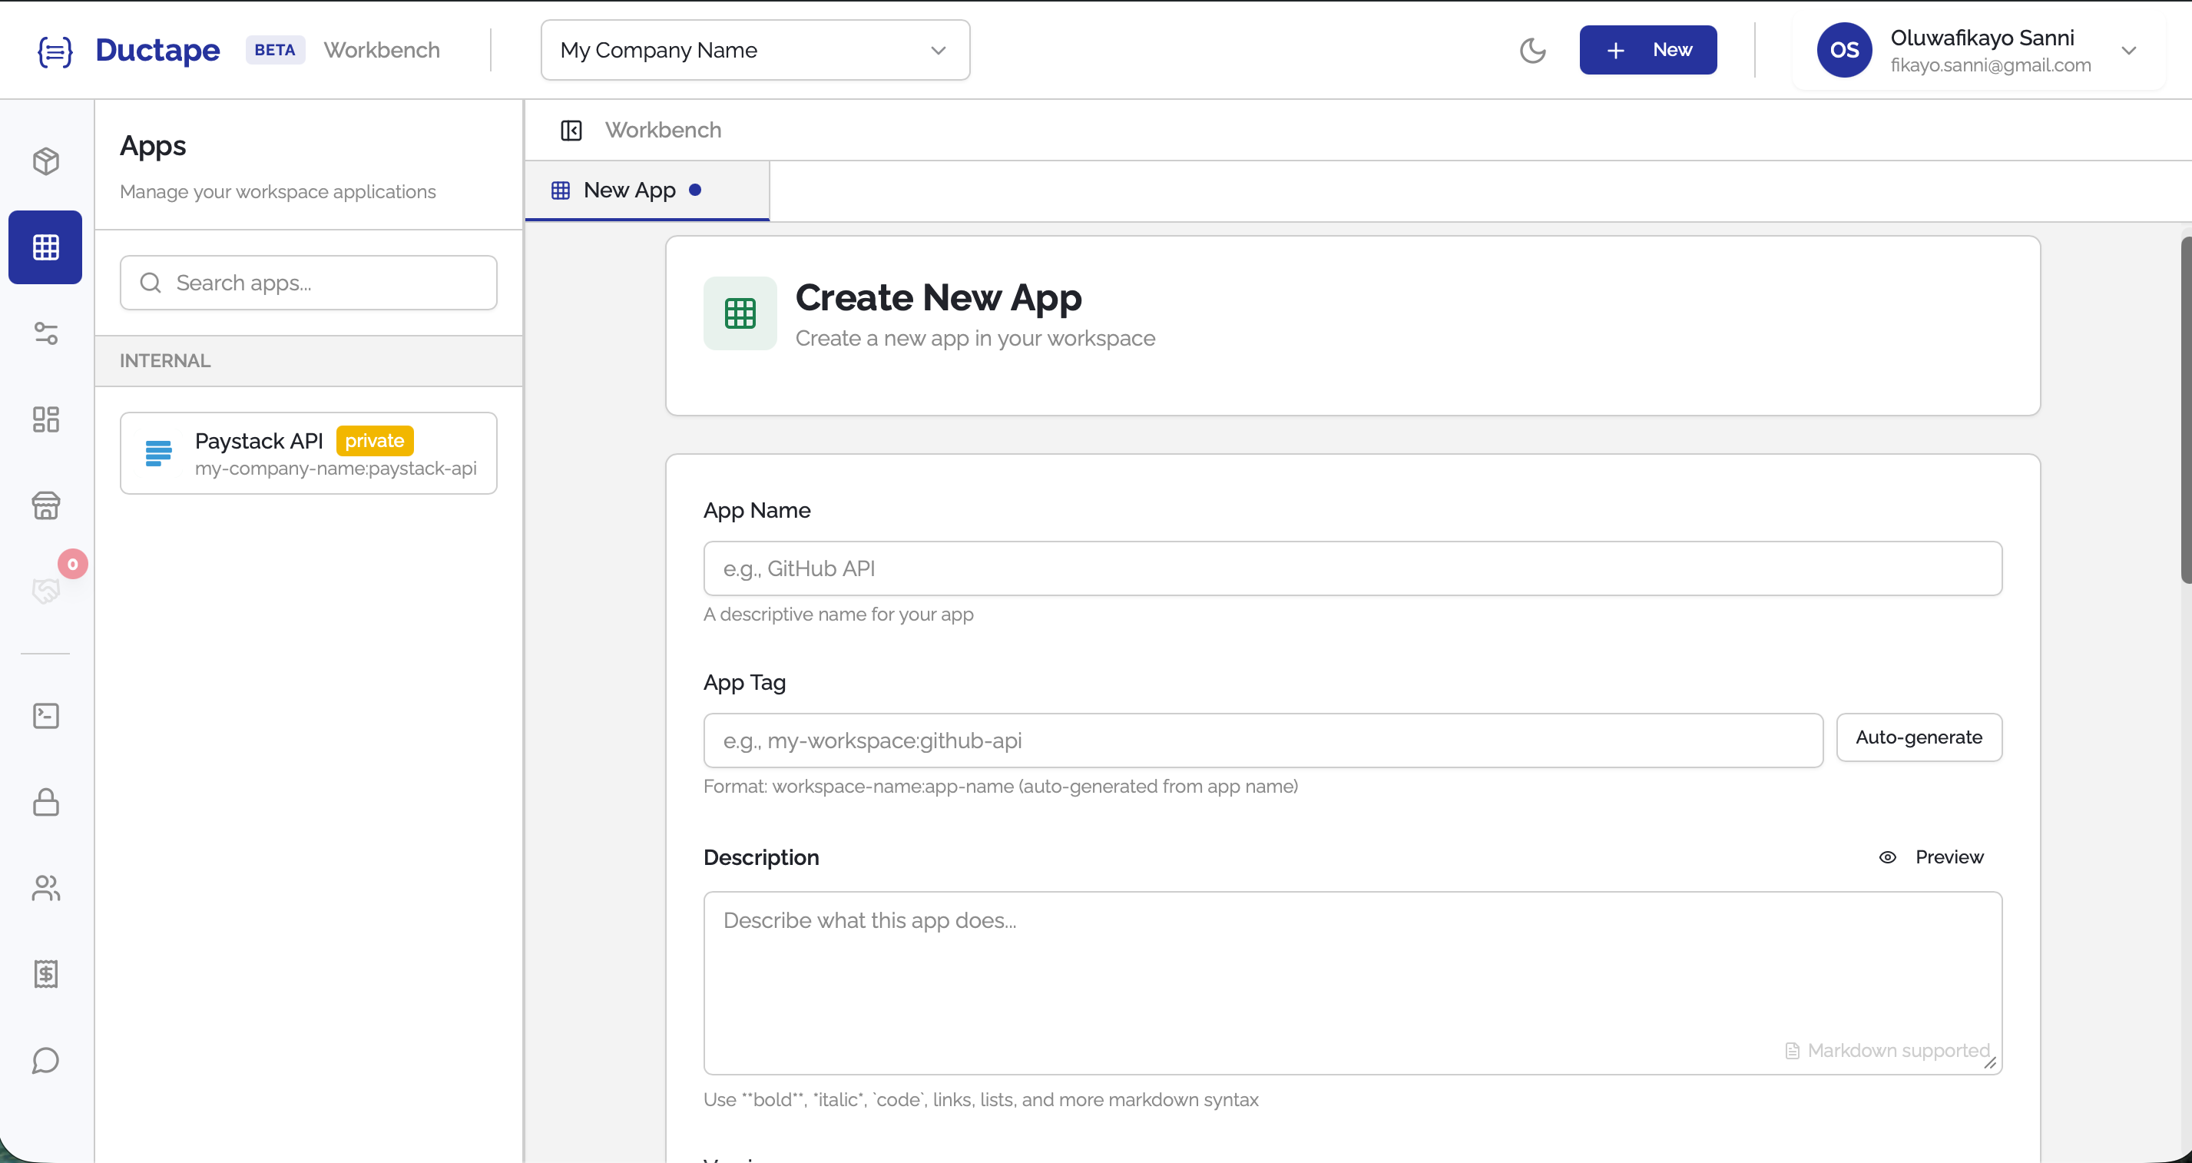Expand the My Company Name workspace dropdown
The height and width of the screenshot is (1163, 2192).
754,50
